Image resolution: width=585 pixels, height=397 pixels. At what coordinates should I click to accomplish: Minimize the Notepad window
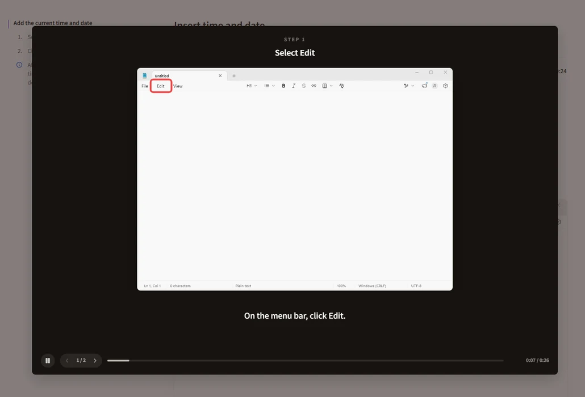tap(417, 72)
